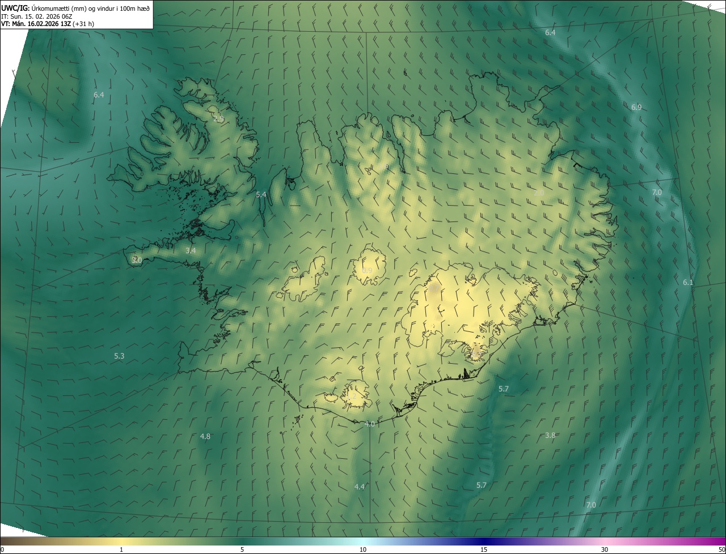Image resolution: width=726 pixels, height=554 pixels.
Task: Click the '3.4' value label on the map
Action: point(191,250)
